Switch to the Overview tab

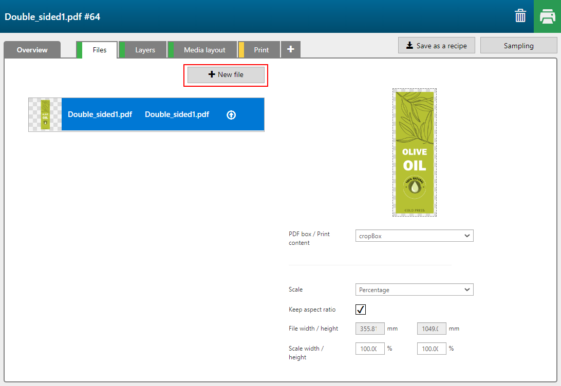tap(32, 50)
